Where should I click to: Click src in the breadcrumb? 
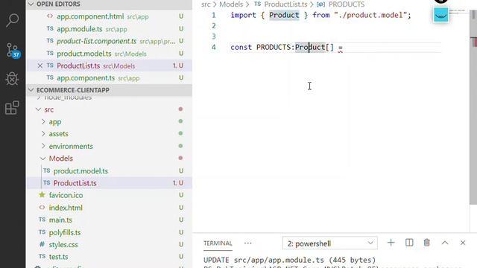[206, 4]
